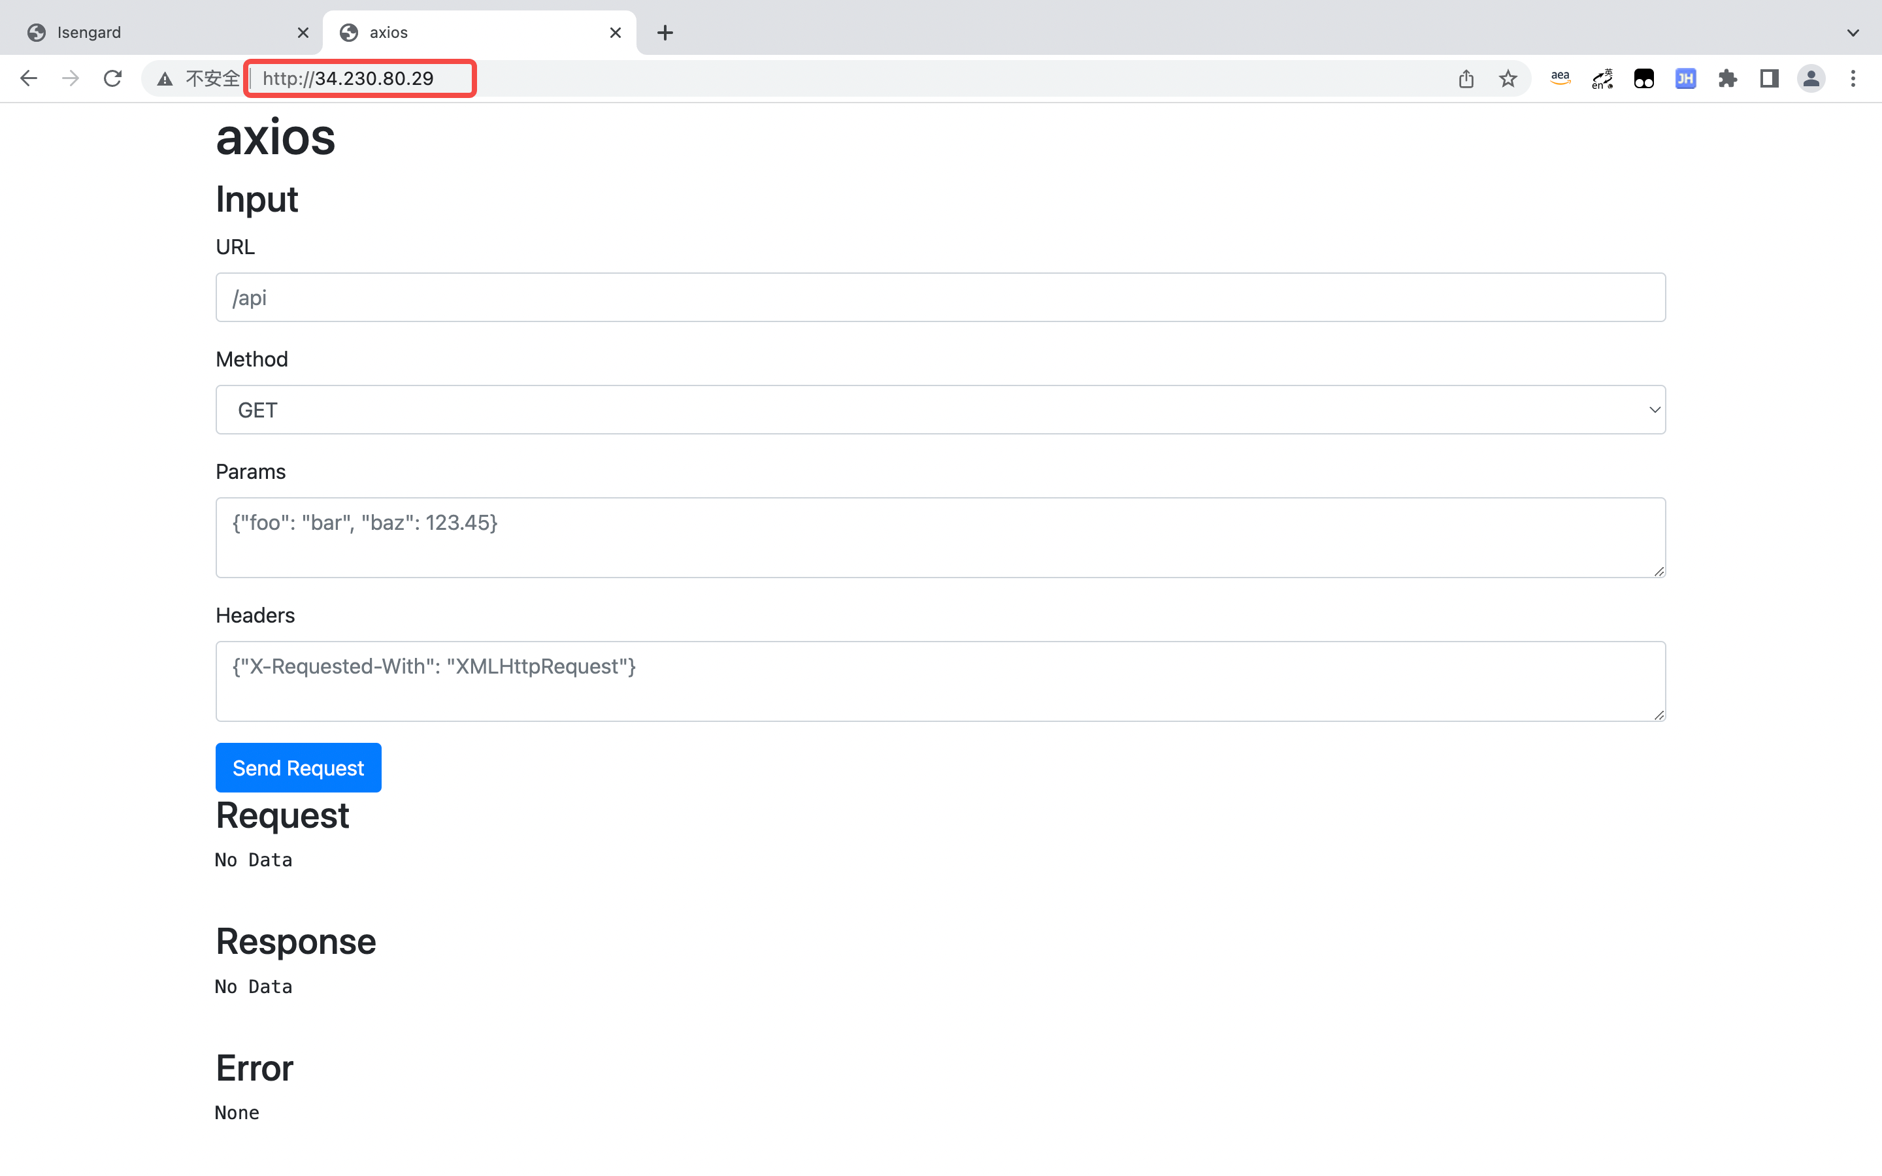Click the 'Response' section heading
This screenshot has width=1882, height=1176.
click(x=296, y=942)
